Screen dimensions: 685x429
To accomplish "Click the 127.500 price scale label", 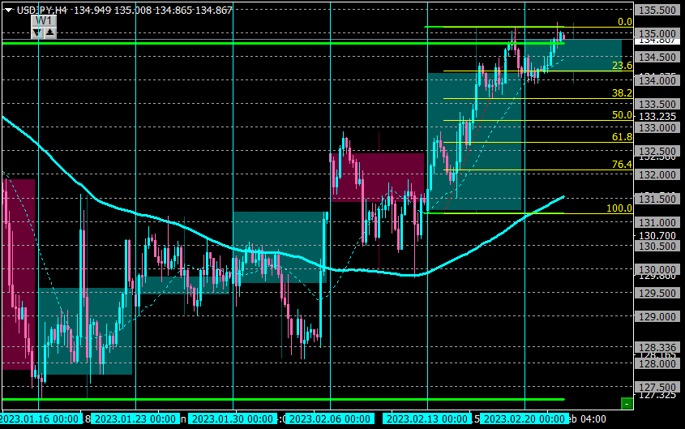I will 657,388.
